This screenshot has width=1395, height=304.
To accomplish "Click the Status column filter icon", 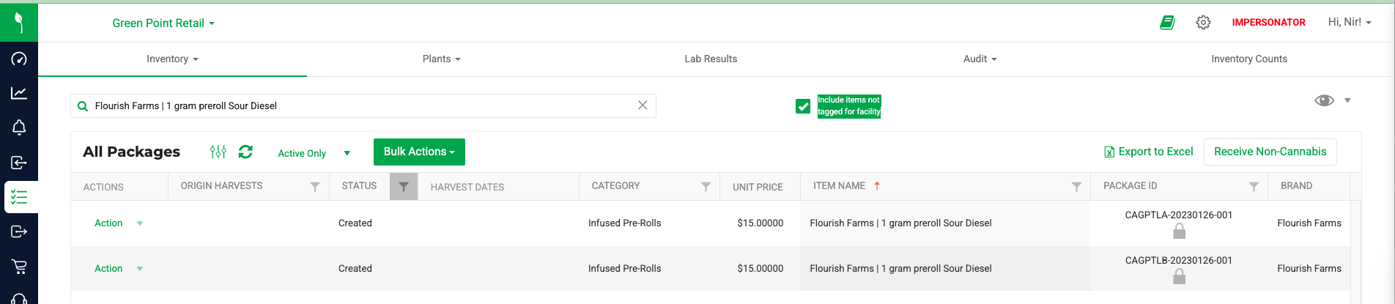I will coord(404,187).
